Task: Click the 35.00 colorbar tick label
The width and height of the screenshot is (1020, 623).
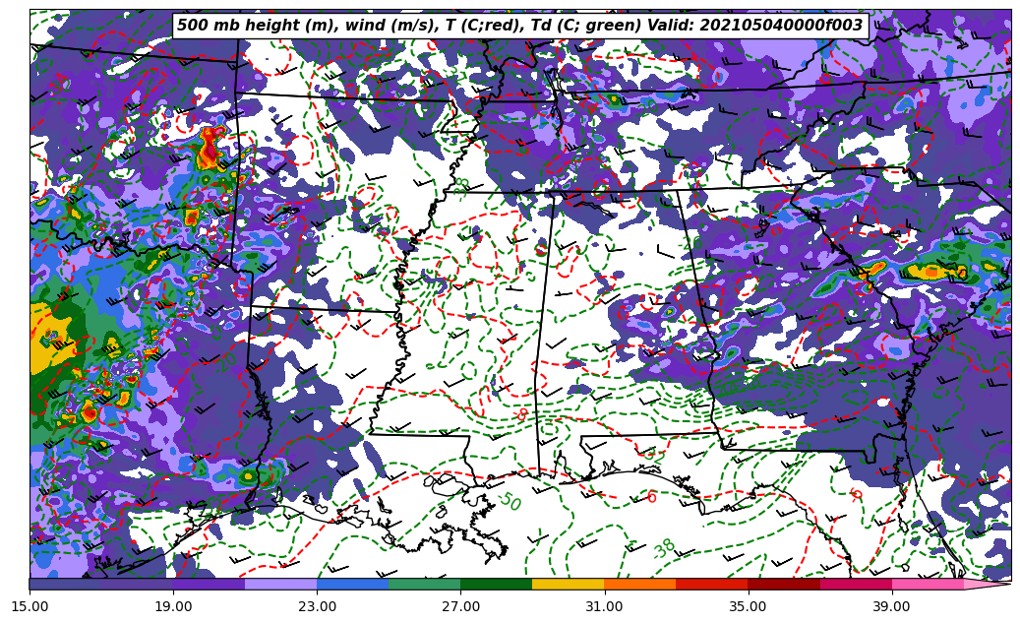Action: (749, 606)
